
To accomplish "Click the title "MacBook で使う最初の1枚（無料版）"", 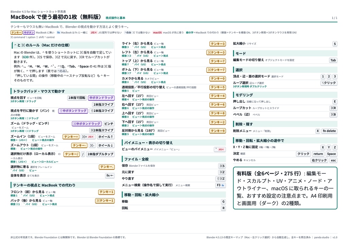I will pos(56,17).
